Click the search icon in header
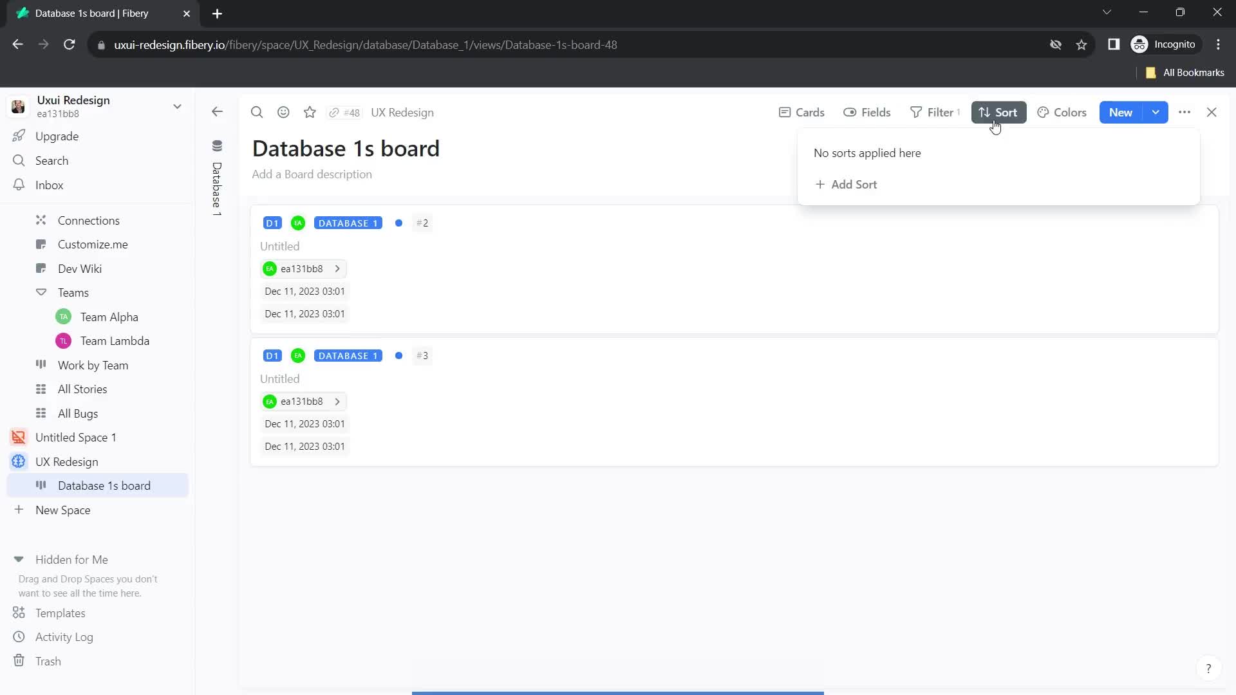1236x695 pixels. (x=257, y=112)
